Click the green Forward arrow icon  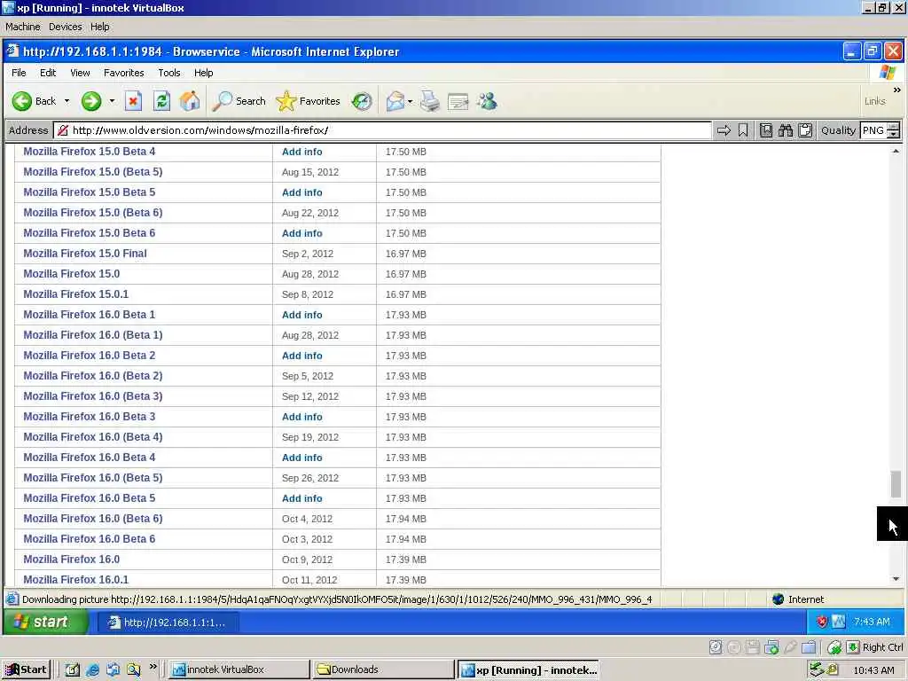click(91, 101)
